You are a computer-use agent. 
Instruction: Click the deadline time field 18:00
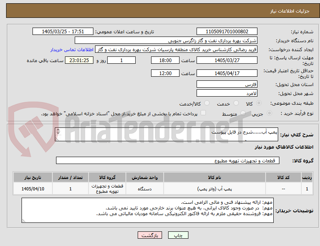(x=165, y=60)
